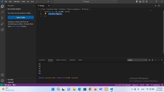The height and width of the screenshot is (92, 164).
Task: Switch to the Ports tab
Action: tap(80, 60)
